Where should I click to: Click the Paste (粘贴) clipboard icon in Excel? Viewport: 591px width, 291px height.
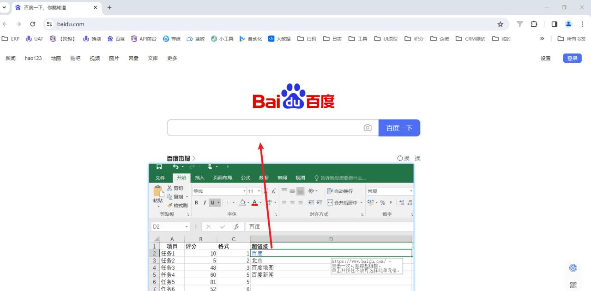pos(158,191)
